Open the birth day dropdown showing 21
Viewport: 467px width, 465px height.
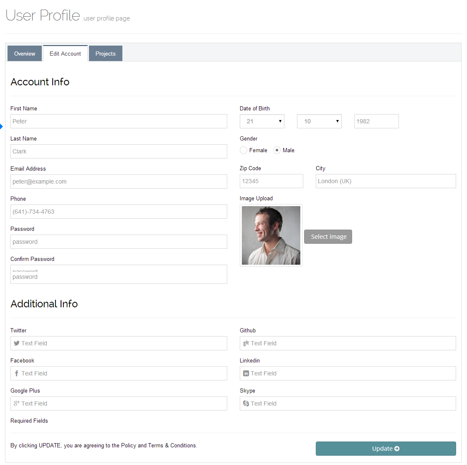point(262,121)
